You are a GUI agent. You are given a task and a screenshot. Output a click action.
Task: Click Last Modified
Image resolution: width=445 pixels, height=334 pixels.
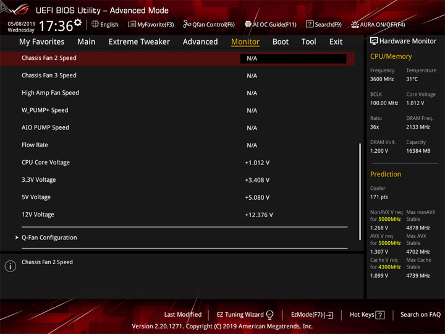[x=183, y=314]
